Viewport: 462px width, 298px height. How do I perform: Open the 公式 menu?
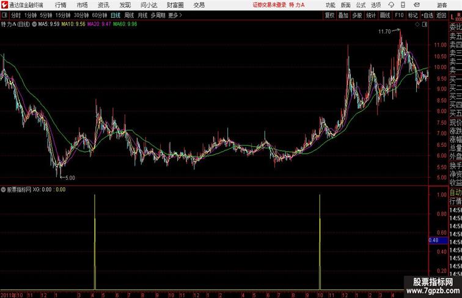tap(361, 5)
